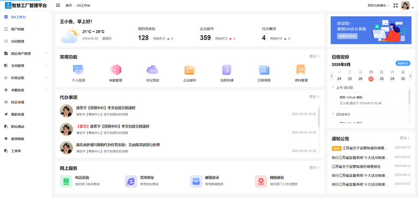This screenshot has width=418, height=198.
Task: Select 合同管理 in the sidebar
Action: (x=26, y=41)
